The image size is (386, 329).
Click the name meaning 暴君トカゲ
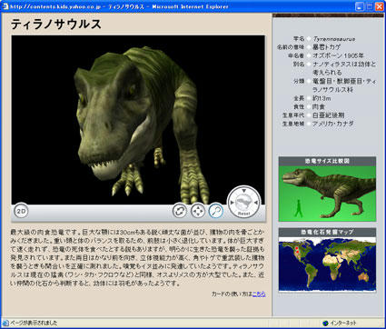tap(326, 47)
